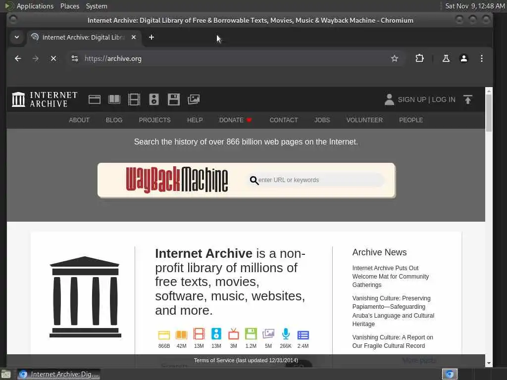Open the JOBS navigation link
Image resolution: width=507 pixels, height=380 pixels.
coord(322,120)
